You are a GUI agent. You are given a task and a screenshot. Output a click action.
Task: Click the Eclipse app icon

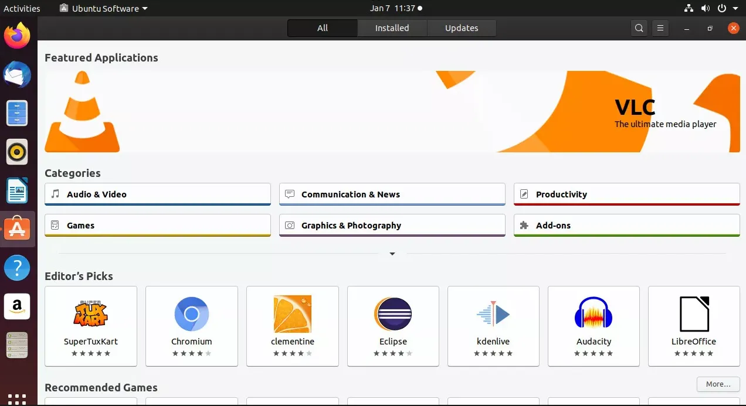click(x=393, y=314)
